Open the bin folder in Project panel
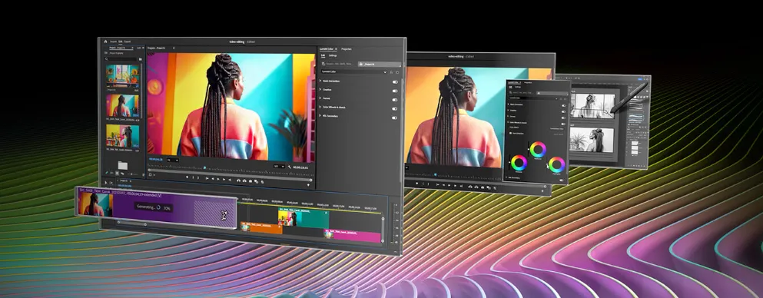Image resolution: width=763 pixels, height=298 pixels. [x=123, y=165]
